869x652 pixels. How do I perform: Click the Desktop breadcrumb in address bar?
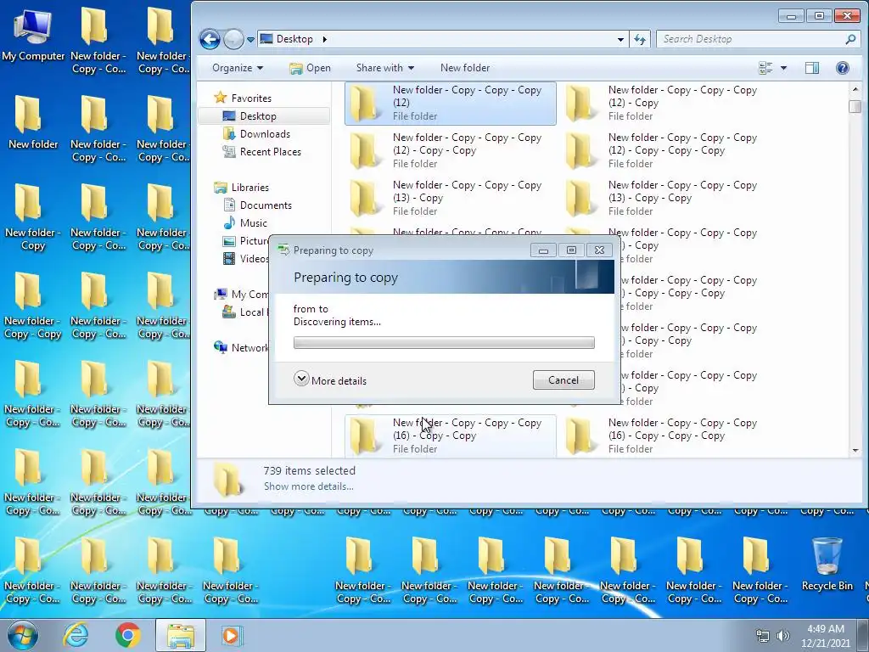coord(294,39)
